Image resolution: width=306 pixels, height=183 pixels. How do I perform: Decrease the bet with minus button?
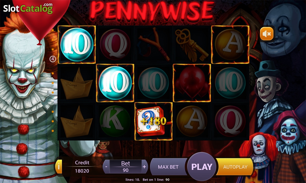106,167
